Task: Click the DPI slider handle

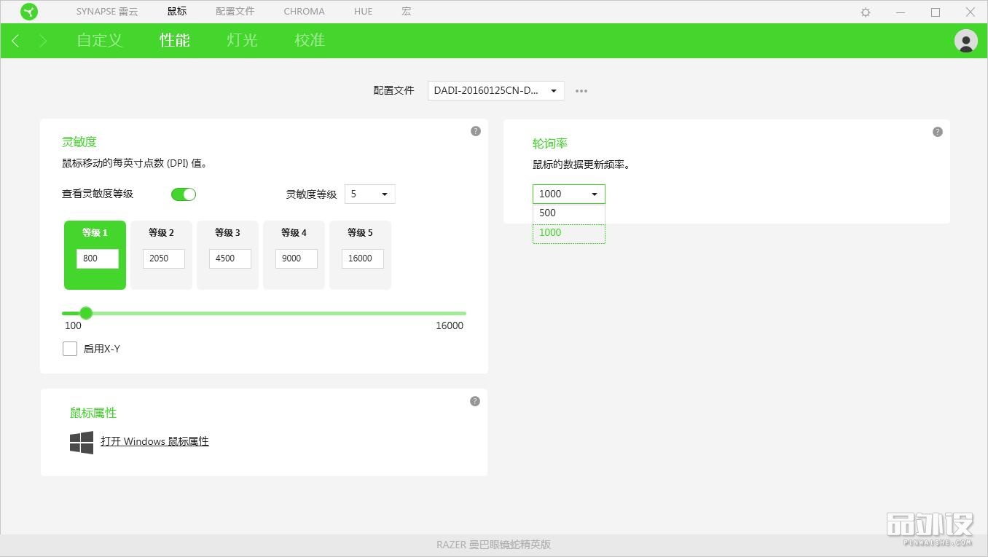Action: point(86,313)
